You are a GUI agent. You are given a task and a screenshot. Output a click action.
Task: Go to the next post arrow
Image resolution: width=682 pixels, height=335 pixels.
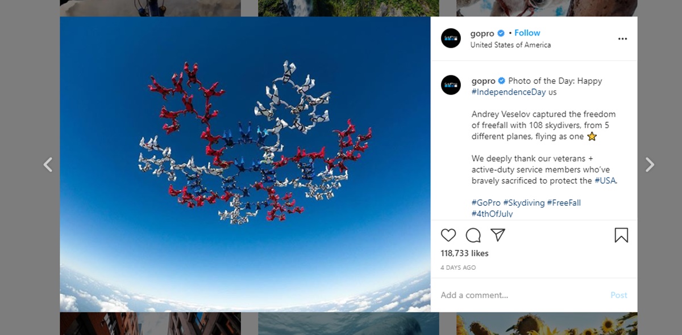pyautogui.click(x=650, y=165)
